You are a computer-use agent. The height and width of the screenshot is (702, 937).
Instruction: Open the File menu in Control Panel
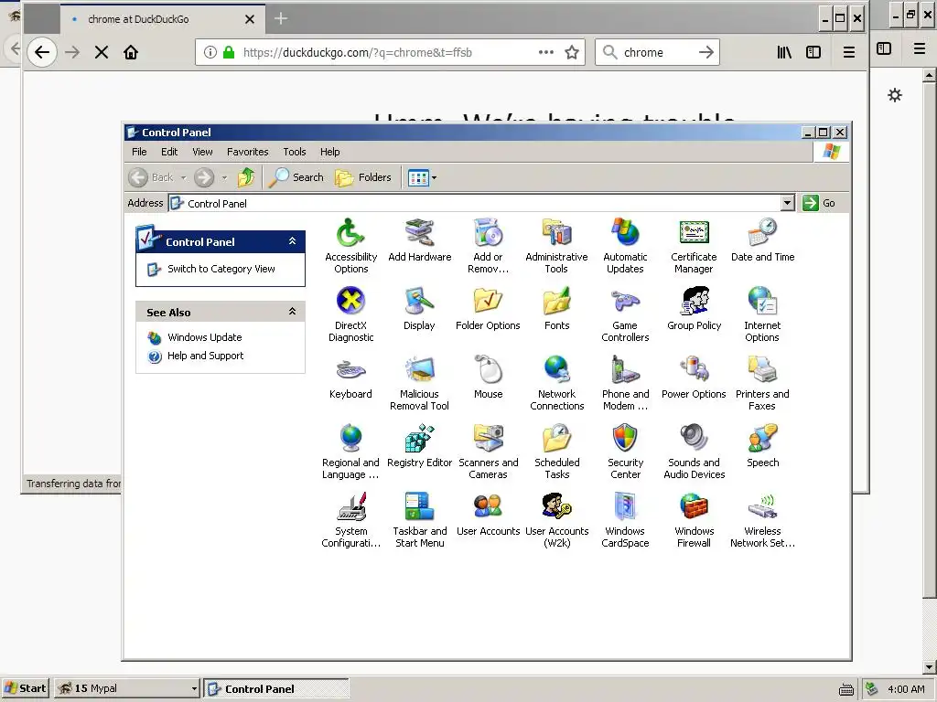click(x=139, y=152)
